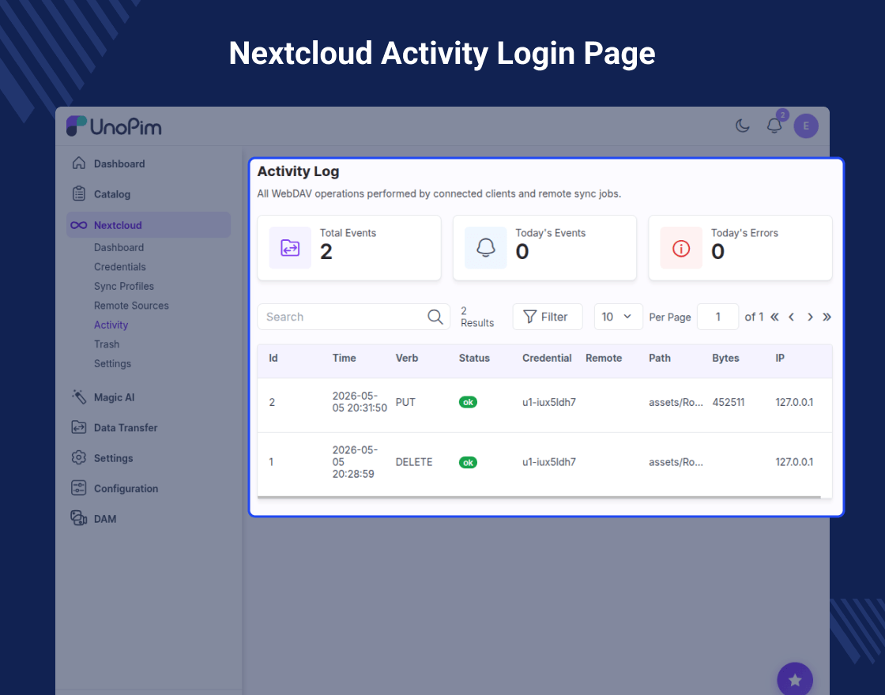The image size is (885, 695).
Task: Sort by the Time column header
Action: click(x=345, y=359)
